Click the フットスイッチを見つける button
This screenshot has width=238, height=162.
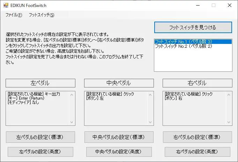193,28
